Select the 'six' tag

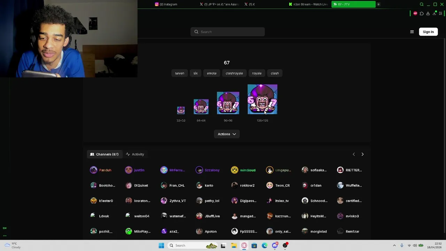[195, 73]
